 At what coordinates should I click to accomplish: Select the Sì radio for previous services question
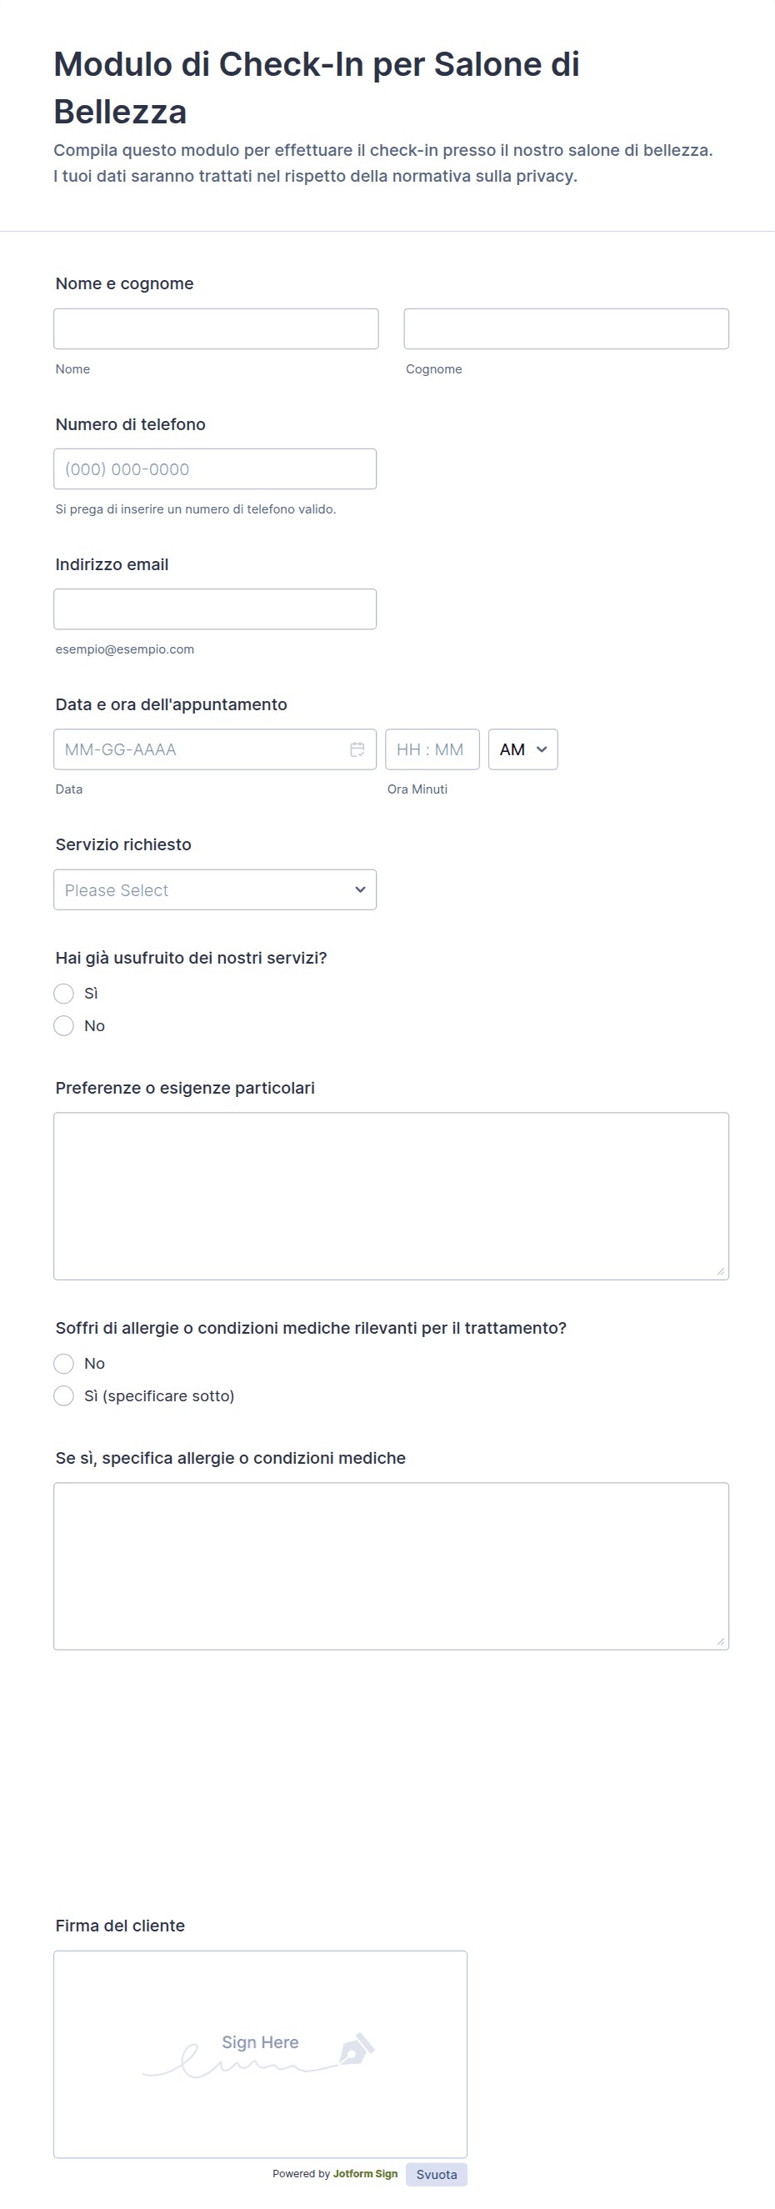pyautogui.click(x=63, y=994)
